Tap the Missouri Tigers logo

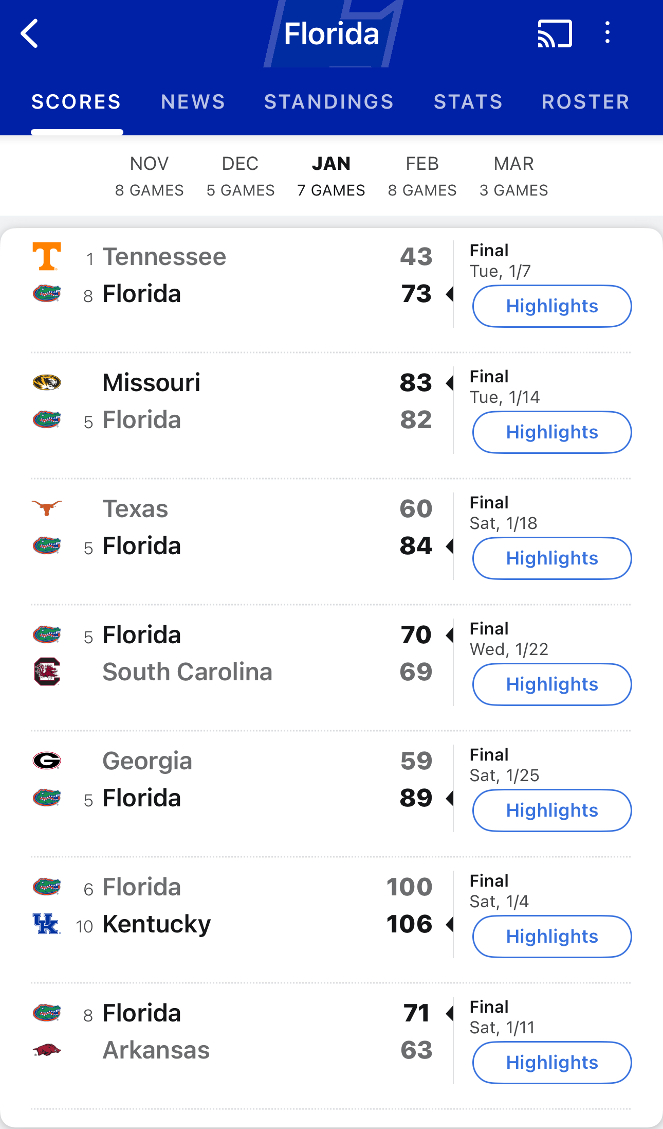[x=47, y=382]
